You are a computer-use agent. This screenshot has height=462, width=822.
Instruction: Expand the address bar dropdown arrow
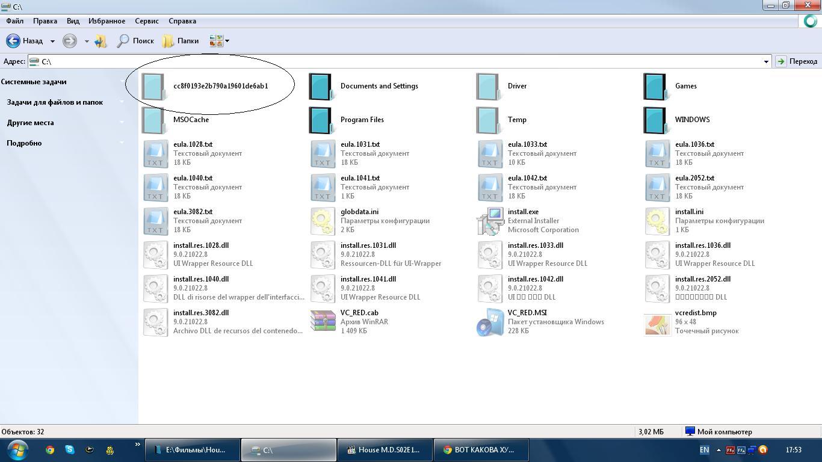pos(765,61)
